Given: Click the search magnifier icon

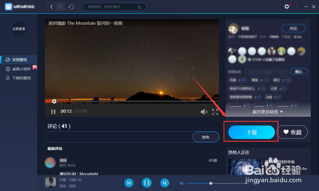Looking at the screenshot, I should tap(139, 7).
